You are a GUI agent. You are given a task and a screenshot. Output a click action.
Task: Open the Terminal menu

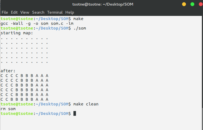[55, 12]
